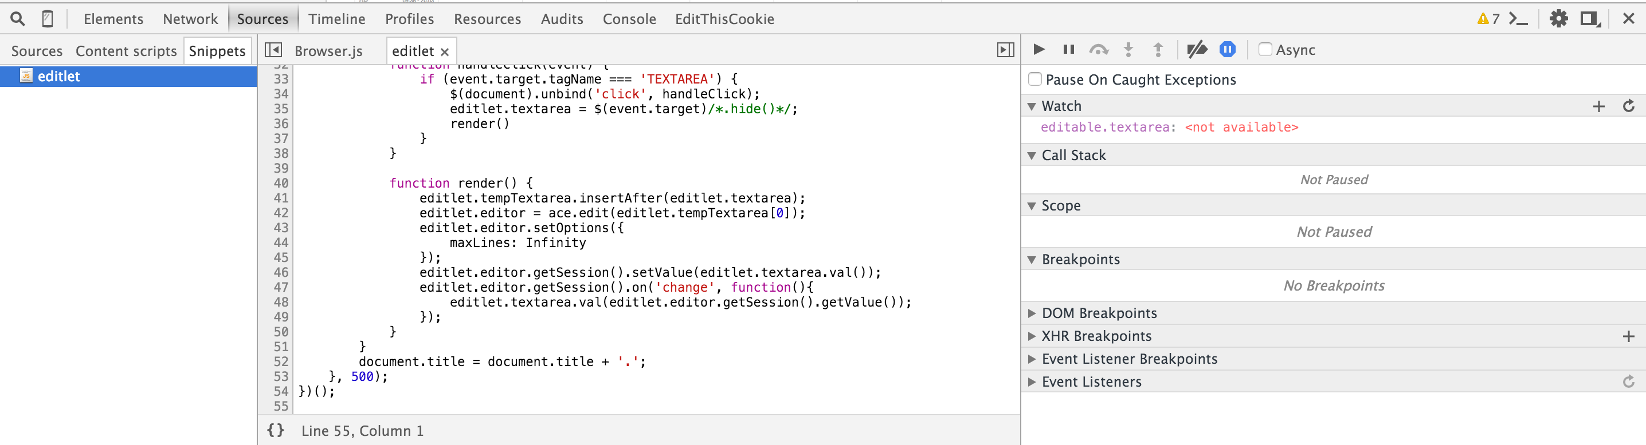The width and height of the screenshot is (1646, 445).
Task: Refresh watch expressions
Action: tap(1629, 106)
